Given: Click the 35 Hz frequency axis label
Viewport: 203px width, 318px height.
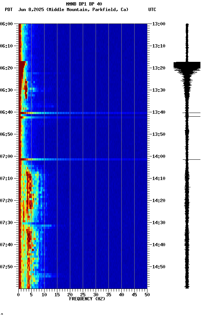Looking at the screenshot, I should 108,295.
